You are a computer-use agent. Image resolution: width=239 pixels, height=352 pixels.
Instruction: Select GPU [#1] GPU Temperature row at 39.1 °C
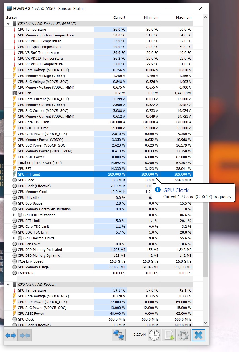point(99,290)
